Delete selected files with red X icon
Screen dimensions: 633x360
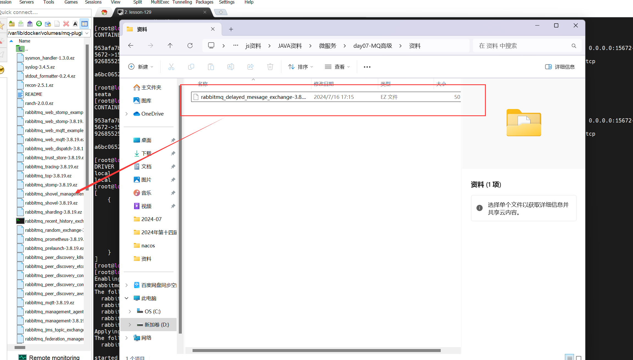point(66,24)
